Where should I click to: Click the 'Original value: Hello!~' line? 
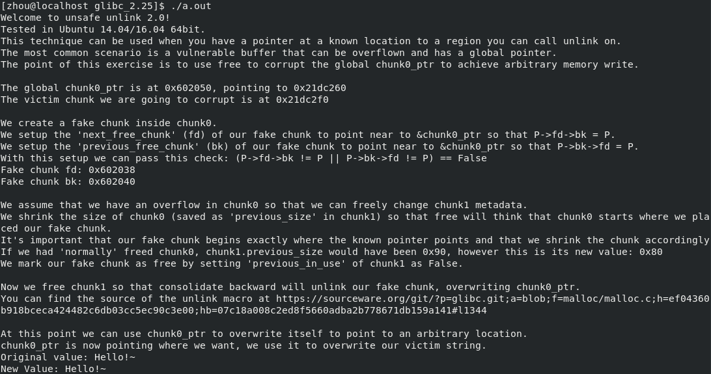pyautogui.click(x=68, y=357)
